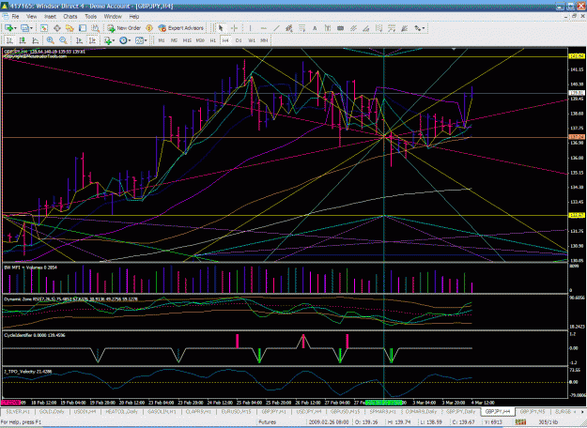Toggle chart auto scroll
587x428 pixels.
(80, 40)
